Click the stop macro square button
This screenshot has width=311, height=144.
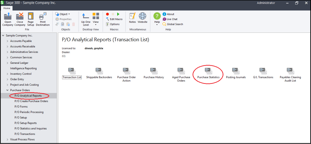pyautogui.click(x=113, y=14)
